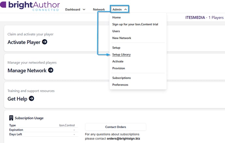Click the brightAuthor Connected logo

click(30, 6)
